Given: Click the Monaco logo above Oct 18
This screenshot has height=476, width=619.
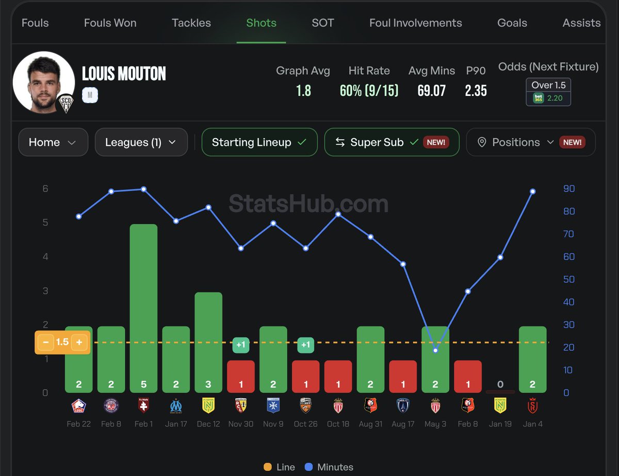Looking at the screenshot, I should point(338,406).
